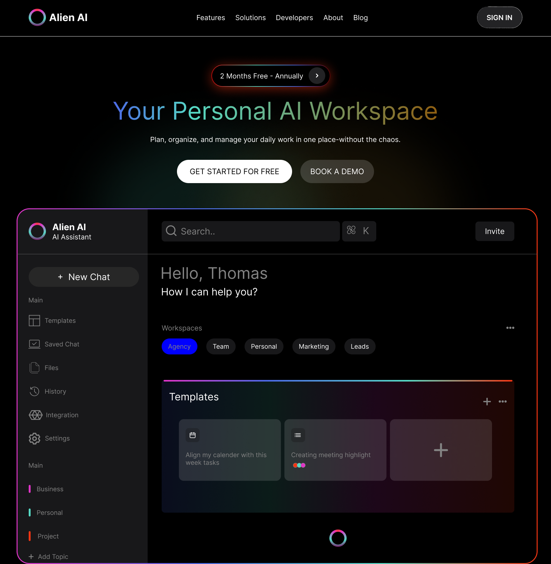Open History using the clock icon

click(x=34, y=391)
